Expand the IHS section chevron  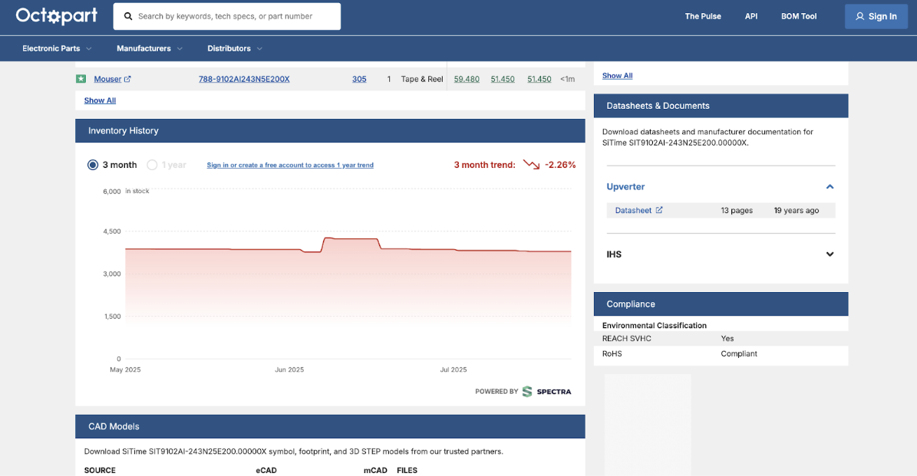point(830,254)
